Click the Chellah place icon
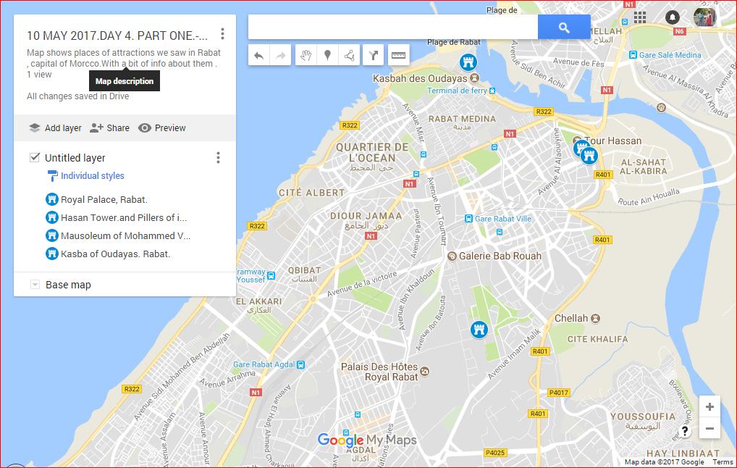737x468 pixels. 596,319
